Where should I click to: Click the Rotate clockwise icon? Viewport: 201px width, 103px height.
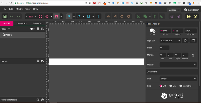[x=129, y=16]
